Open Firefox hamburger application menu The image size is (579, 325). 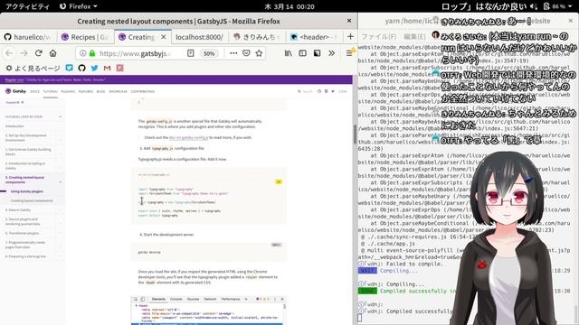(349, 53)
